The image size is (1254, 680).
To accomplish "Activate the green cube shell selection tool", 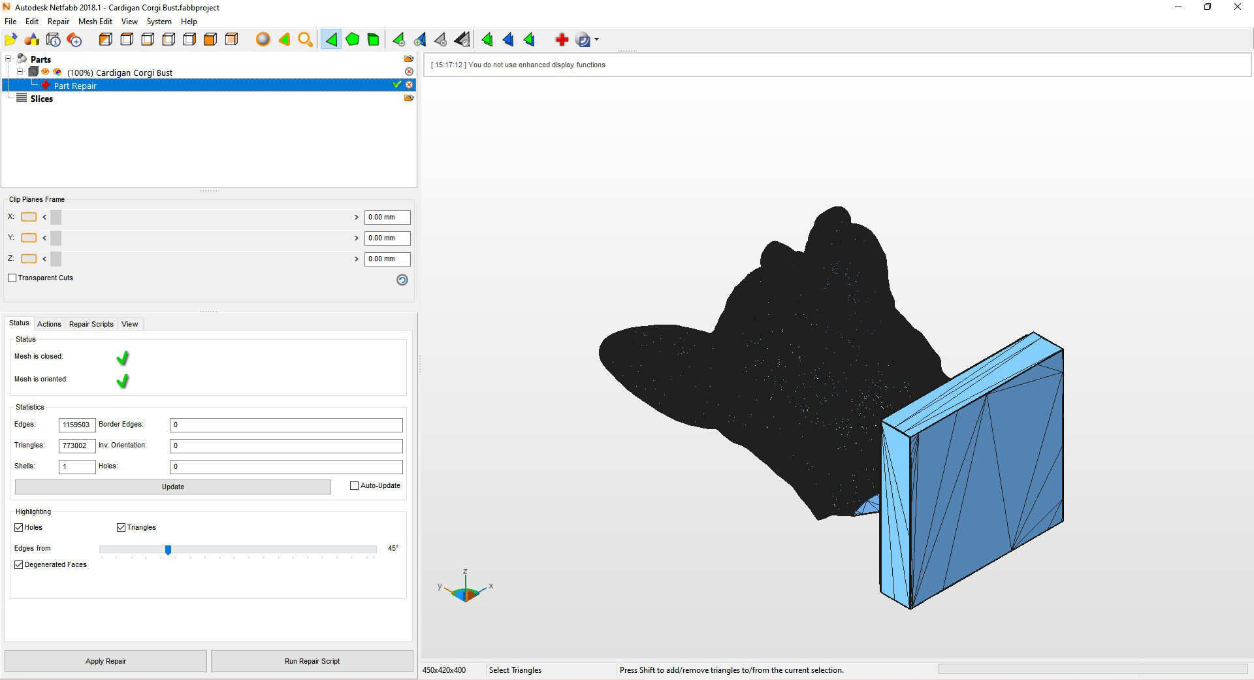I will click(x=373, y=40).
